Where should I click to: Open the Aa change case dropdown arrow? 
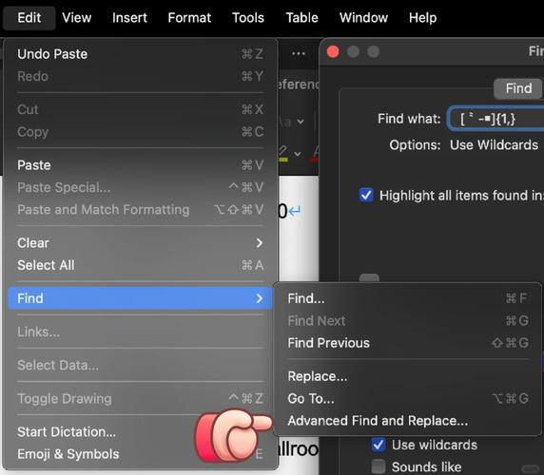[301, 122]
